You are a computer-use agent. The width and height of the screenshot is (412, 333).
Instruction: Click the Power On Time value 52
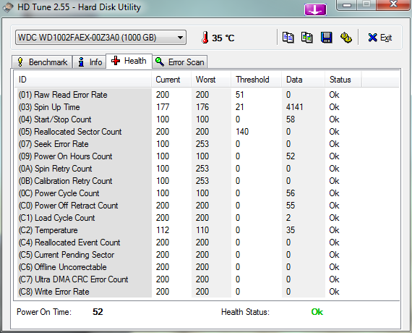tap(98, 312)
